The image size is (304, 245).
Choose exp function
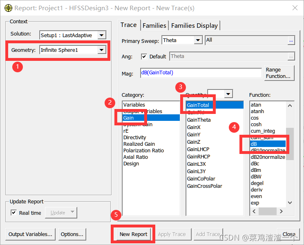pyautogui.click(x=255, y=203)
